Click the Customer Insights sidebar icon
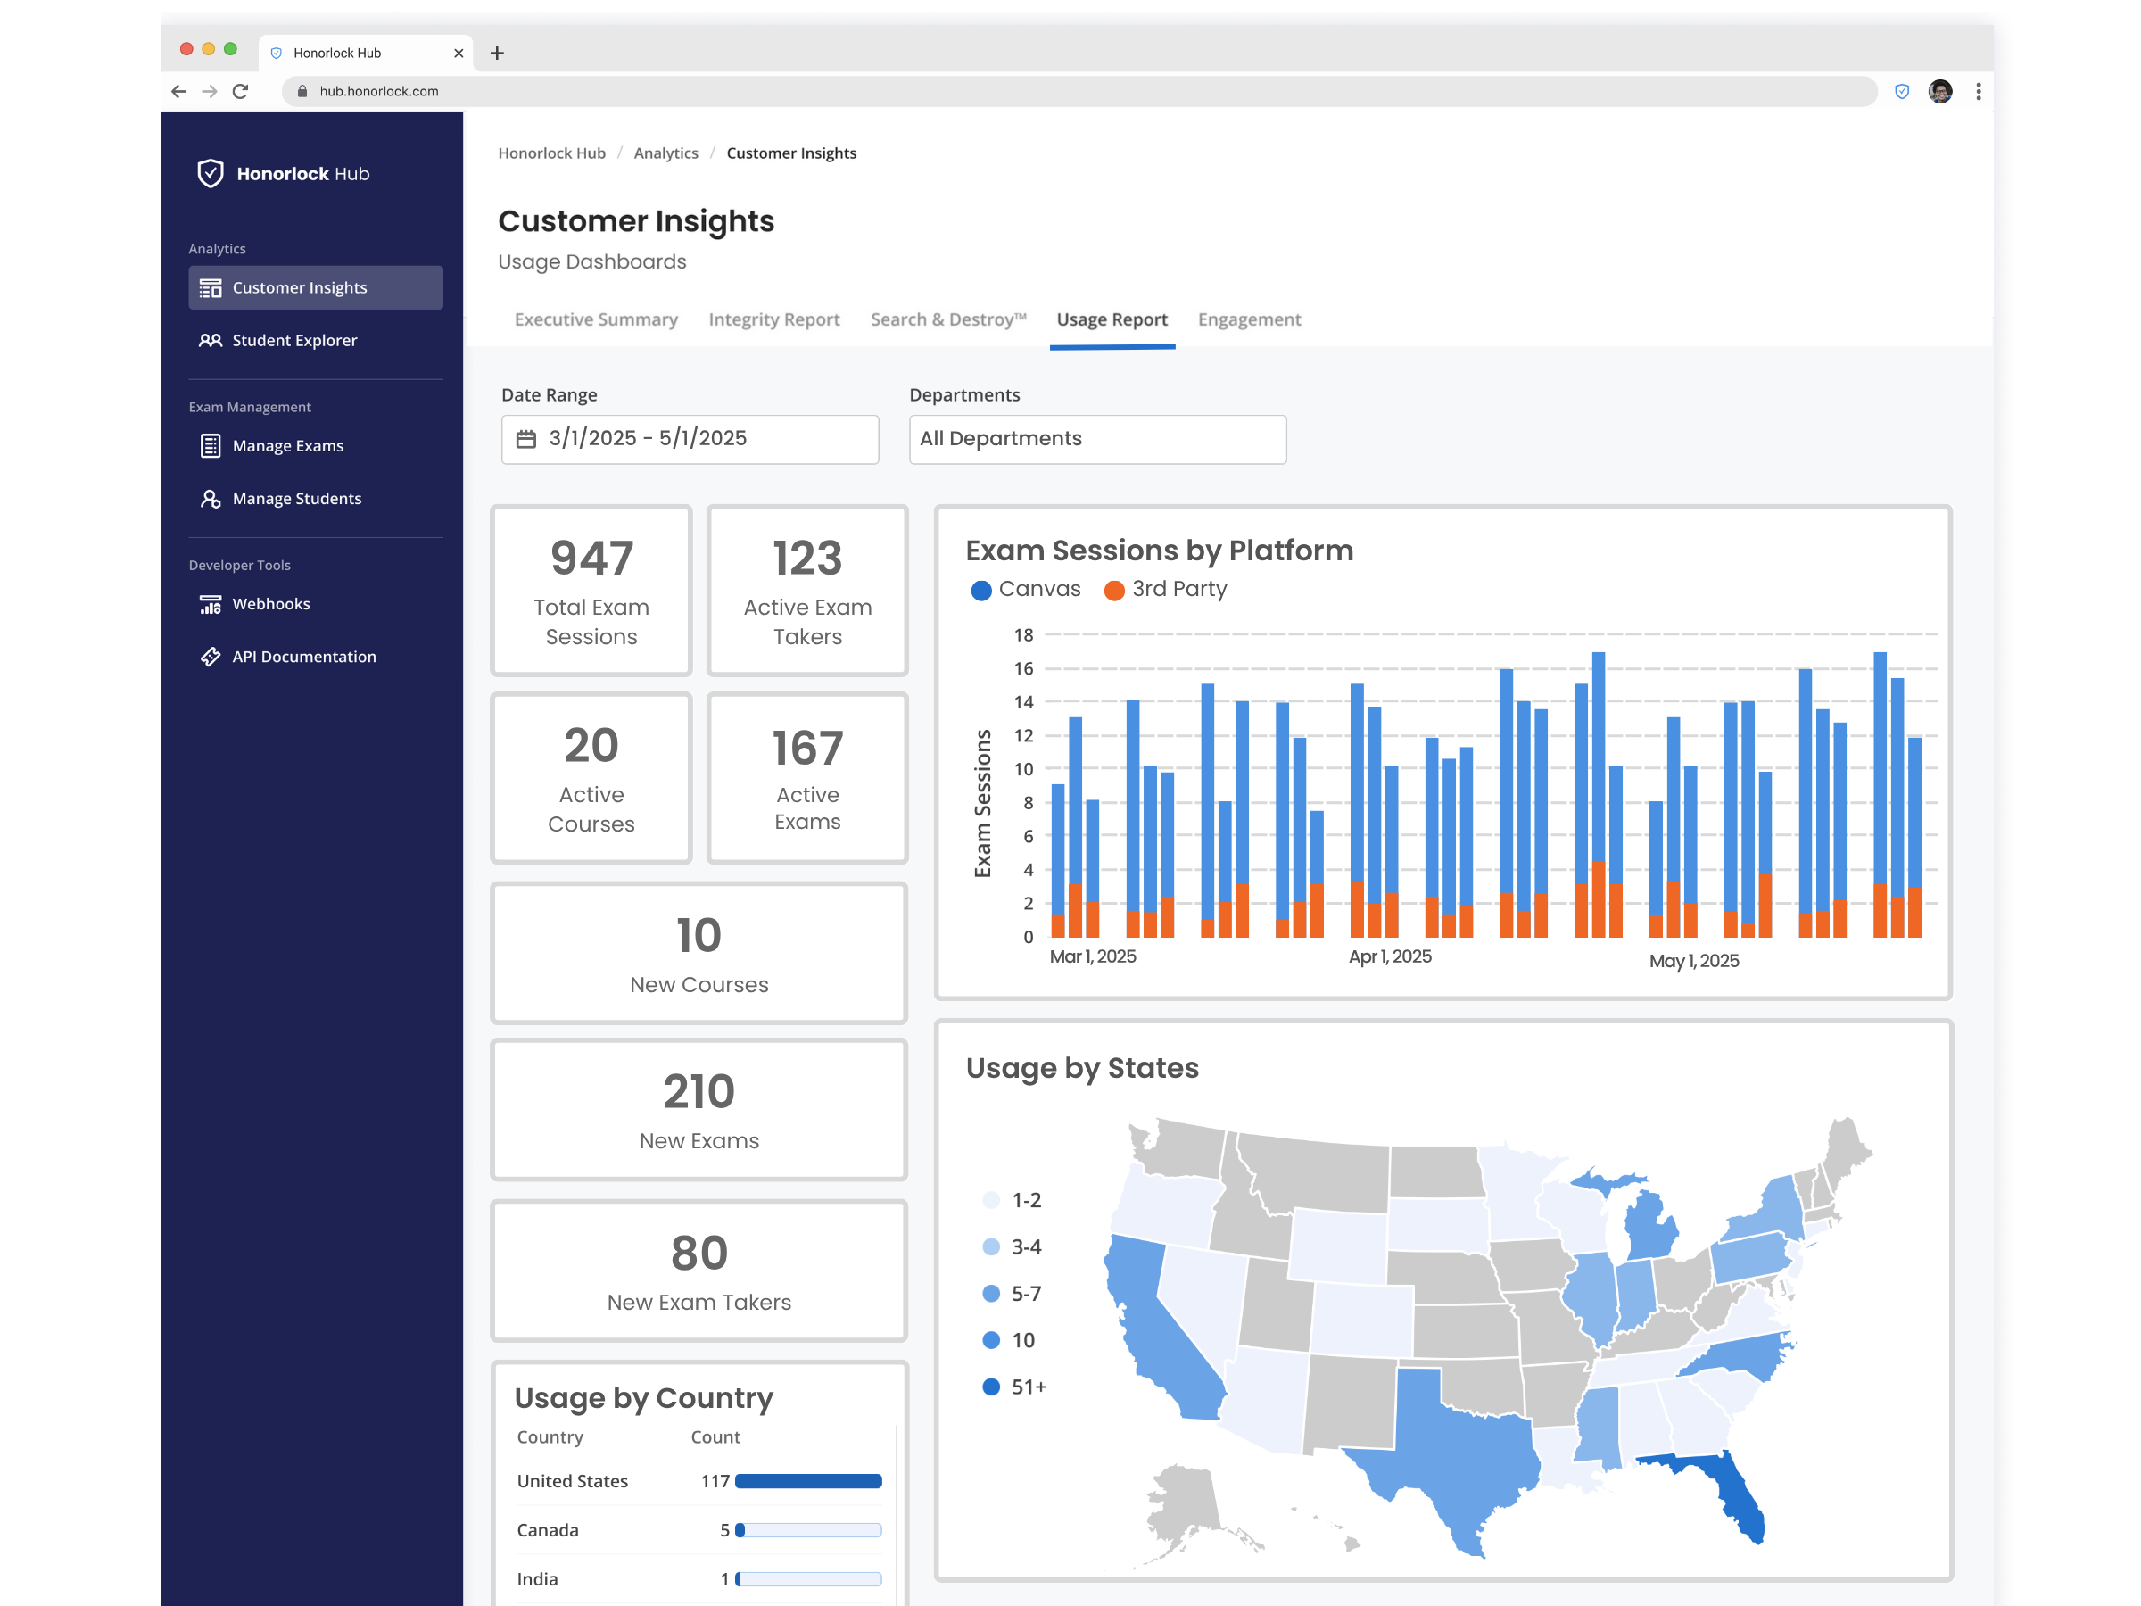Viewport: 2141px width, 1606px height. pos(210,288)
